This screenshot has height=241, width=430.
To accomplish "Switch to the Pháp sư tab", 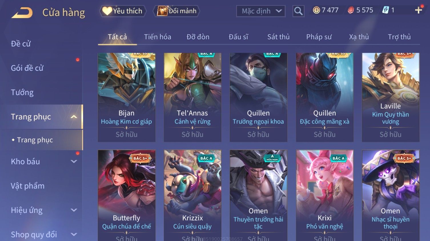I will 319,37.
